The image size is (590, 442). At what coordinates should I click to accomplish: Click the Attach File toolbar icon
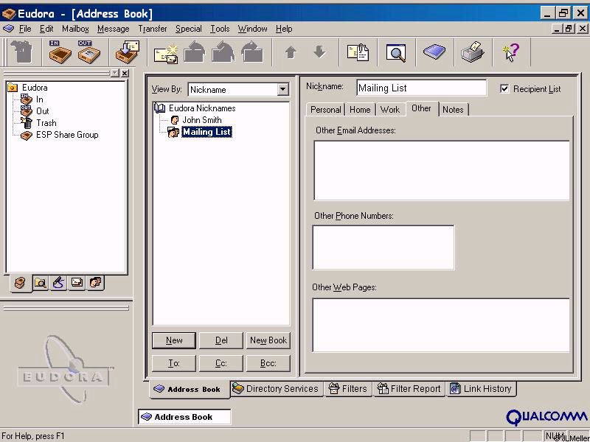tap(358, 52)
